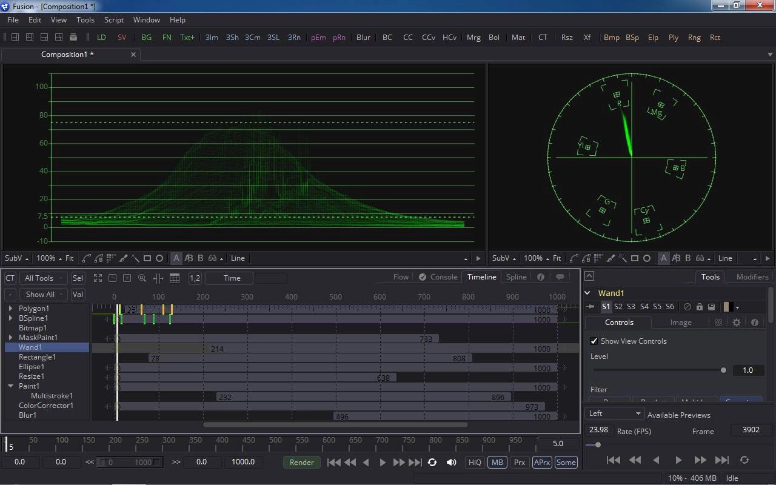
Task: Add the Blur tool from the toolbar
Action: (363, 37)
